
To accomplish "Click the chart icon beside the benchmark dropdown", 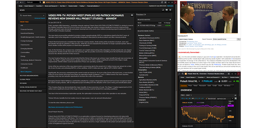I will (x=236, y=99).
